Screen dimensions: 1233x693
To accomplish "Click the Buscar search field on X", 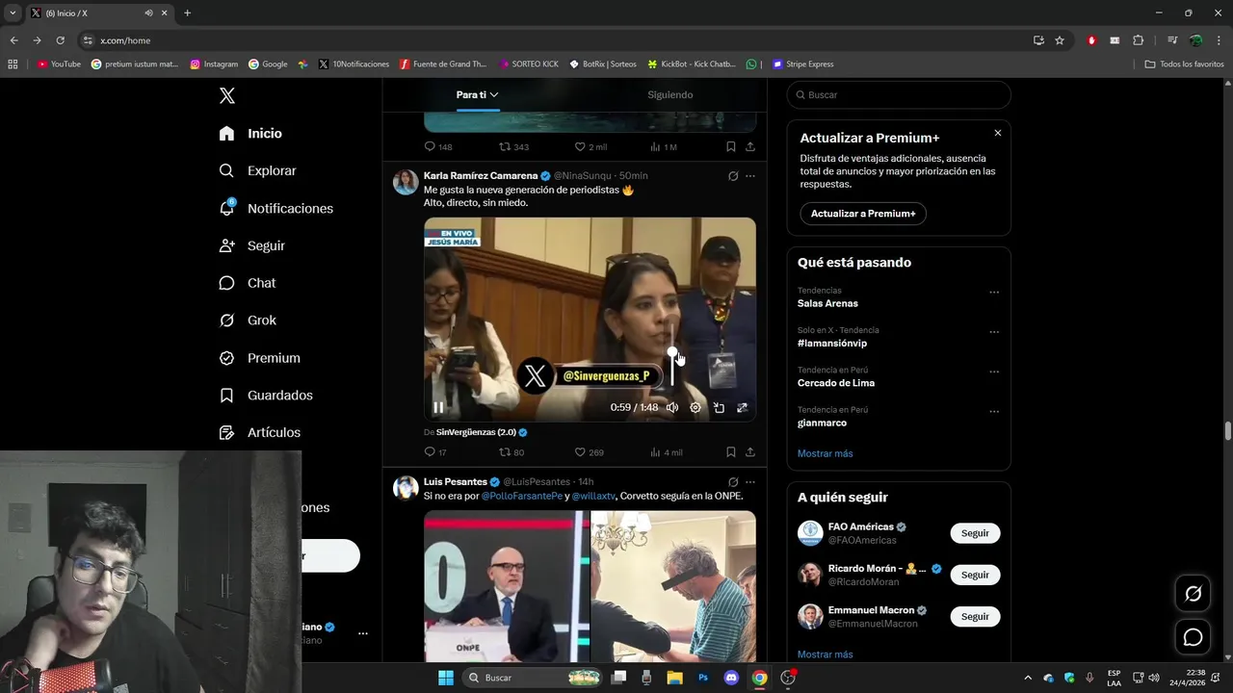I will [x=899, y=94].
